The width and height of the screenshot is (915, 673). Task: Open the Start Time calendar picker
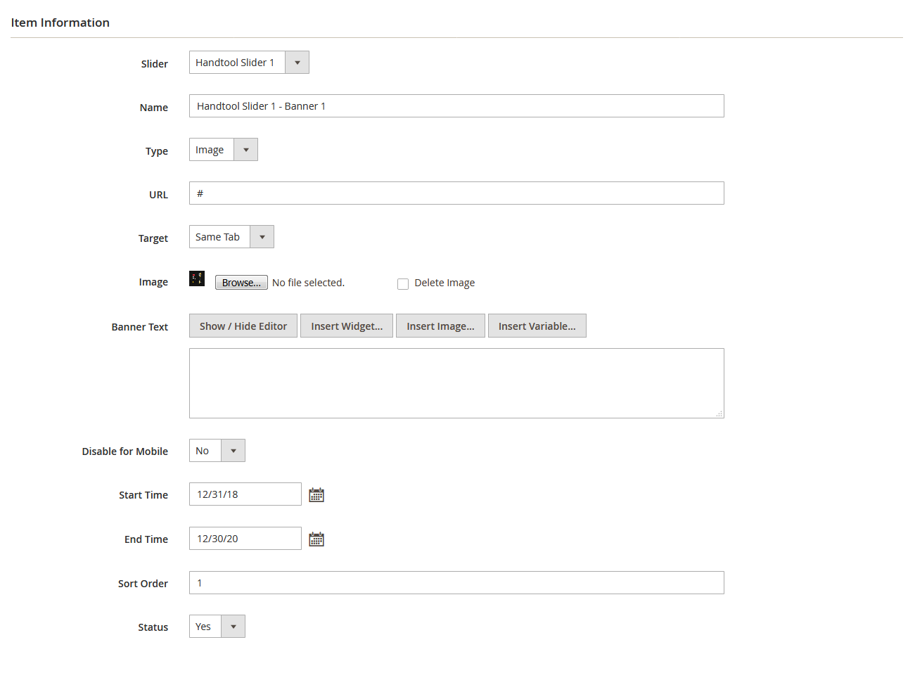click(x=316, y=494)
